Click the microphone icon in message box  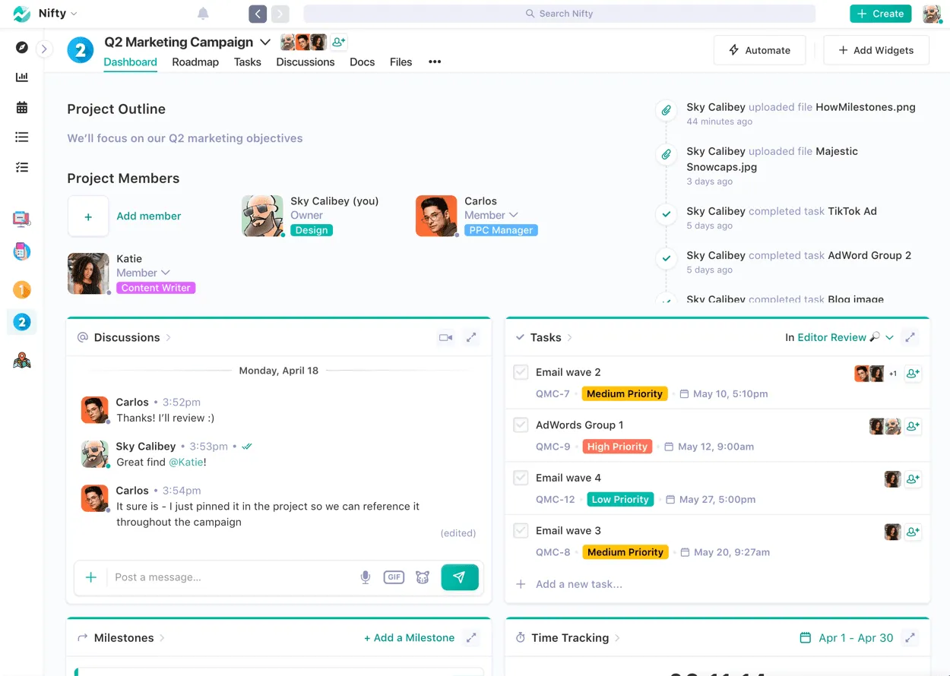366,577
